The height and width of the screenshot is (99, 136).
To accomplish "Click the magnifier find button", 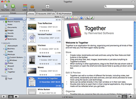I will [87, 18].
